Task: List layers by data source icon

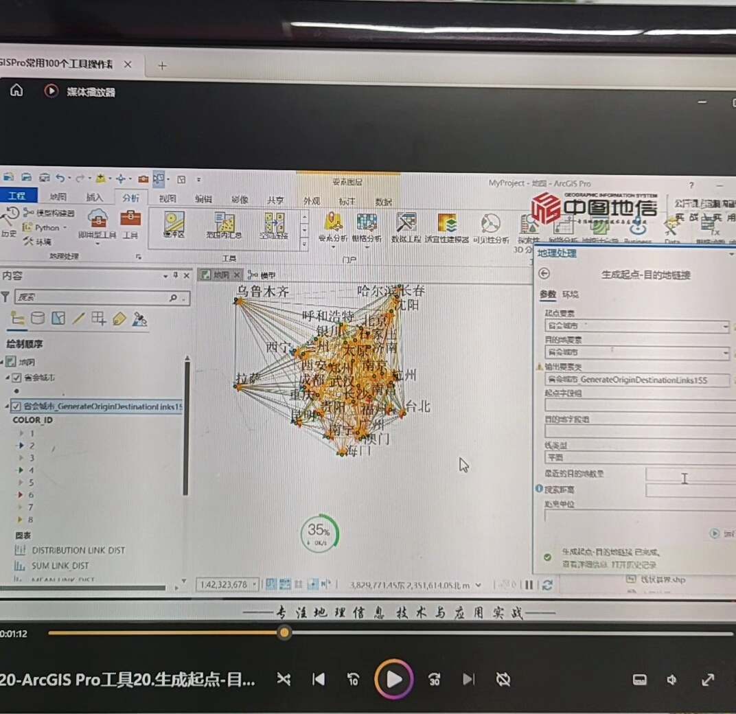Action: pos(38,319)
